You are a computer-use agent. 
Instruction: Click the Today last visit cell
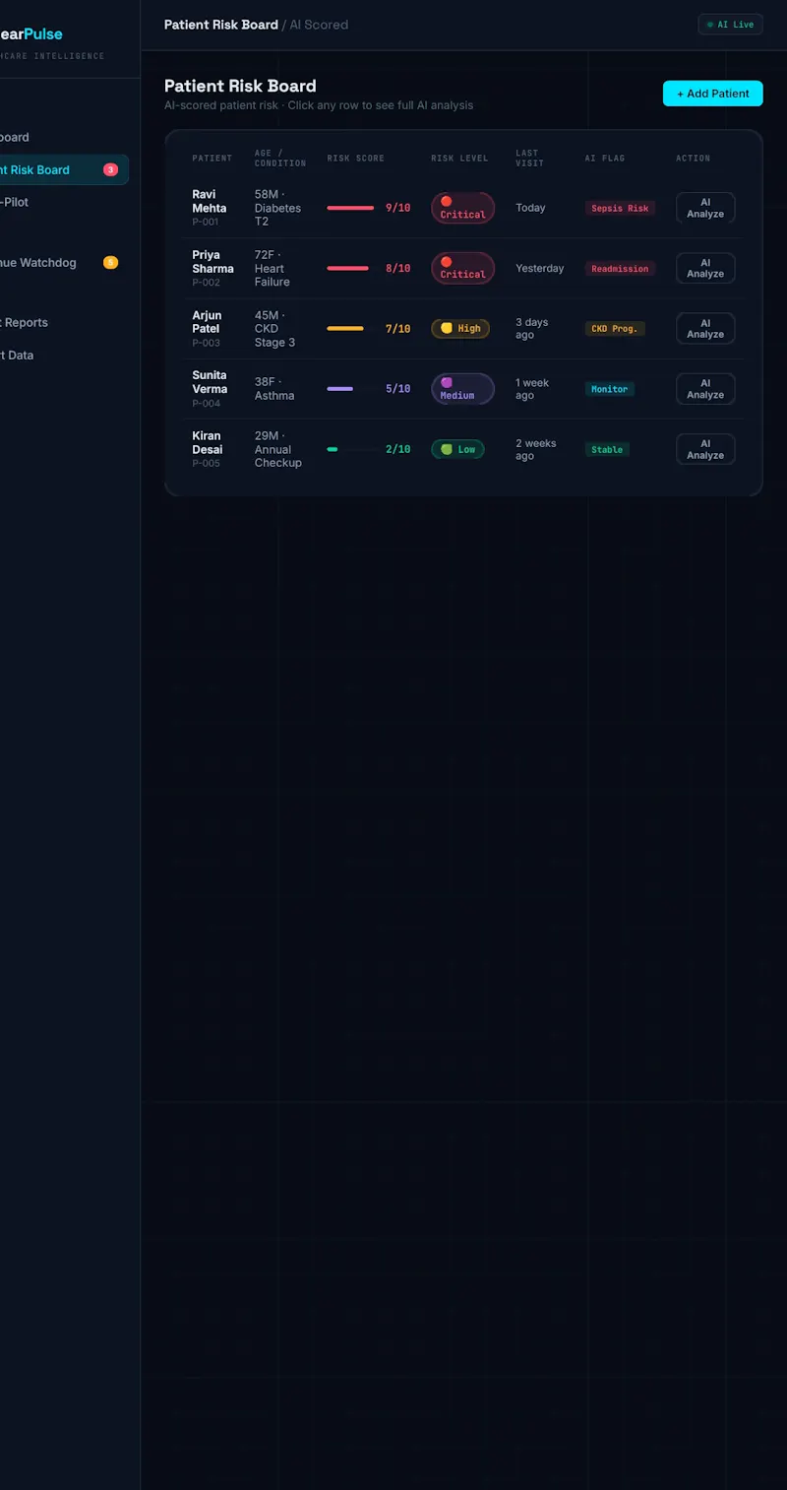[530, 208]
